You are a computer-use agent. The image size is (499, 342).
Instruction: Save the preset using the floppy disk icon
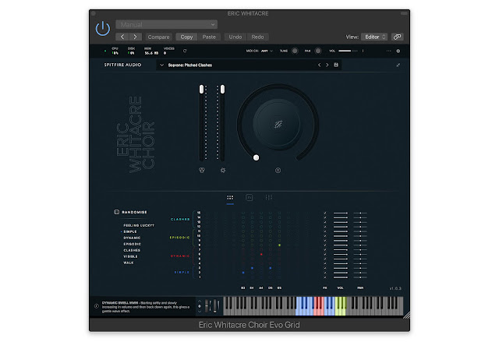(x=336, y=65)
